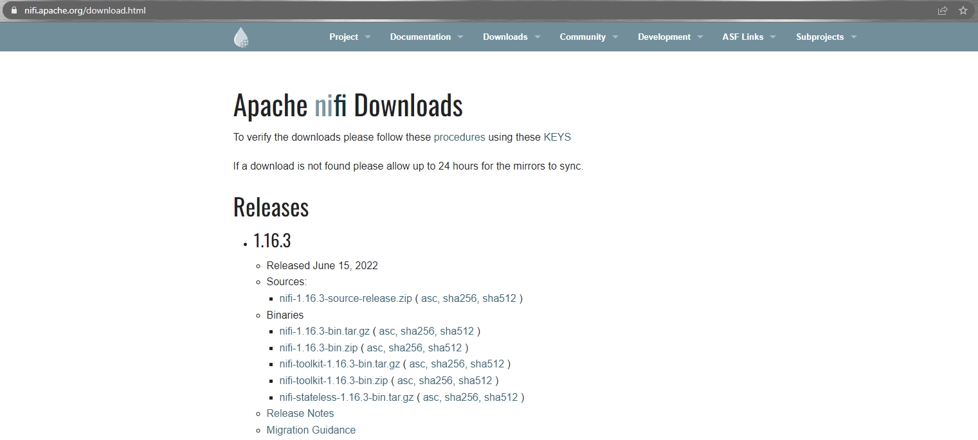
Task: Open the ASF Links menu
Action: 743,37
